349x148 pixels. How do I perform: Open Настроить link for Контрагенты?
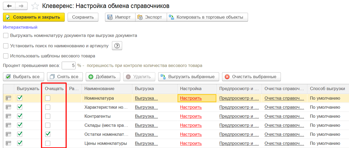coord(191,116)
